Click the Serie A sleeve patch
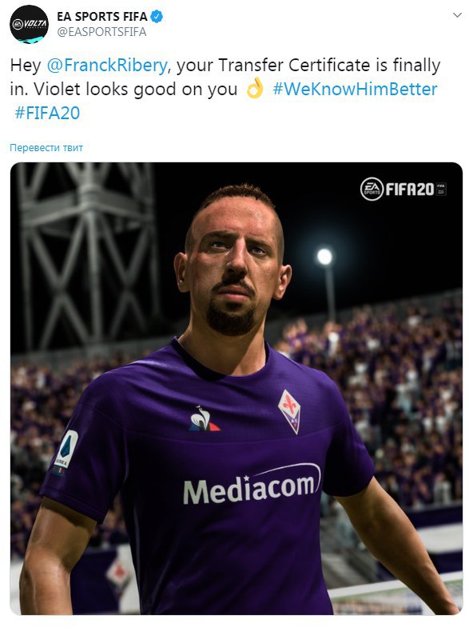The width and height of the screenshot is (469, 631). [66, 451]
